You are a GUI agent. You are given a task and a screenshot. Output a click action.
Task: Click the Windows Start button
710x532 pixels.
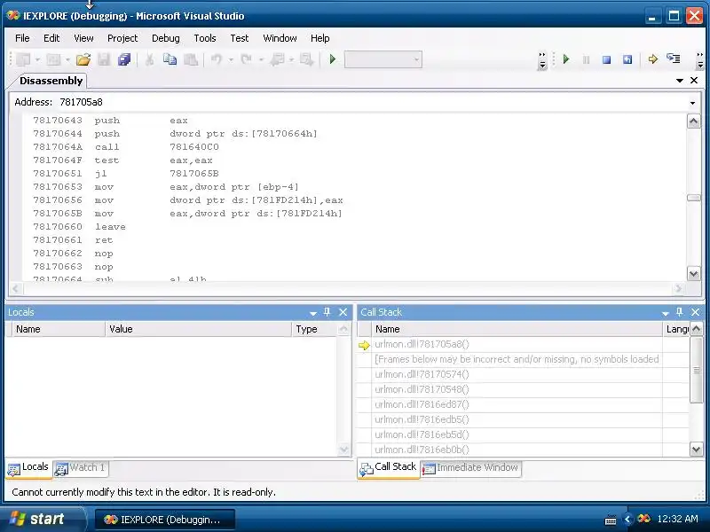pyautogui.click(x=42, y=519)
